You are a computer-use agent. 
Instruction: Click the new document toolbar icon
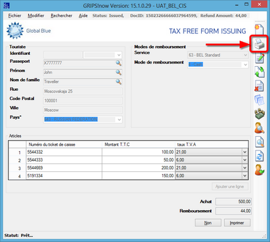[x=260, y=29]
